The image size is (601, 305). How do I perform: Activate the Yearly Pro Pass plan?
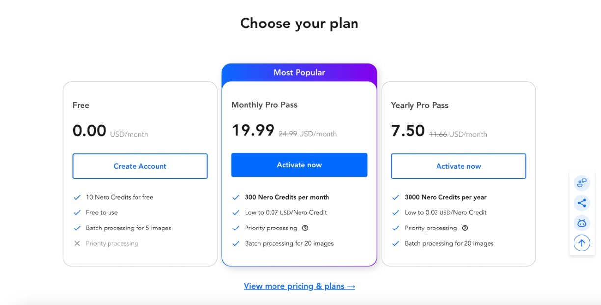pyautogui.click(x=459, y=166)
